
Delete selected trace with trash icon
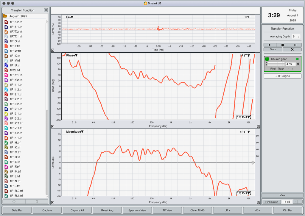click(x=37, y=201)
